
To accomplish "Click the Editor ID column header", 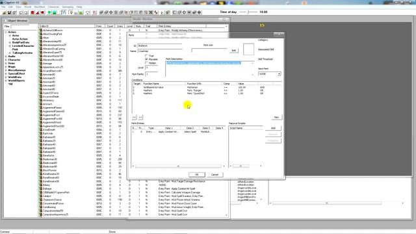I will (67, 26).
